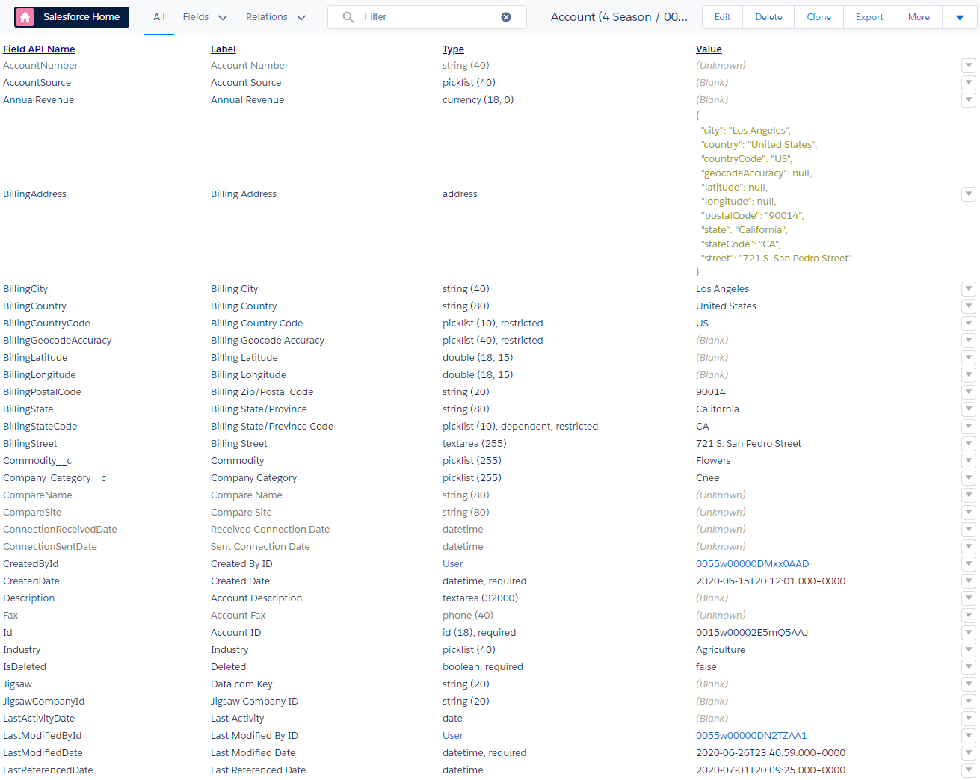Sort by Label column header
The width and height of the screenshot is (980, 780).
224,49
